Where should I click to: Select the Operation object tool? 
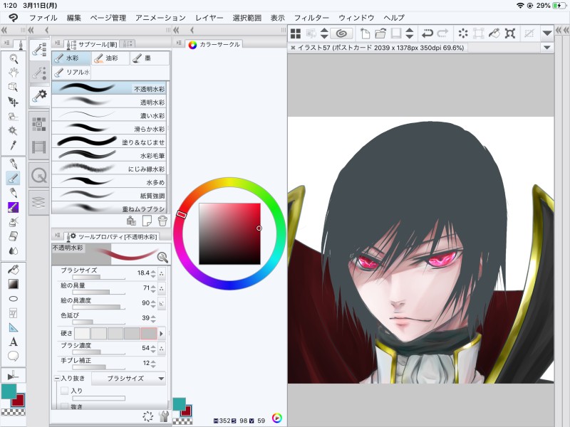(14, 87)
